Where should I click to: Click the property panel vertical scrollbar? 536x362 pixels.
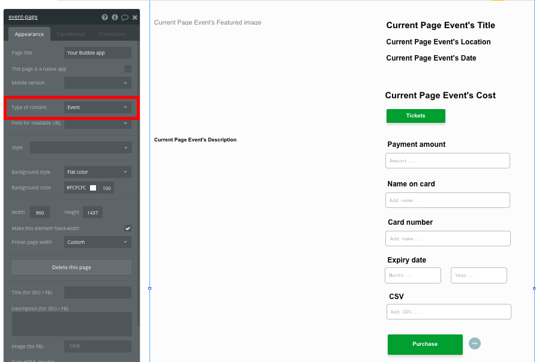click(x=139, y=184)
